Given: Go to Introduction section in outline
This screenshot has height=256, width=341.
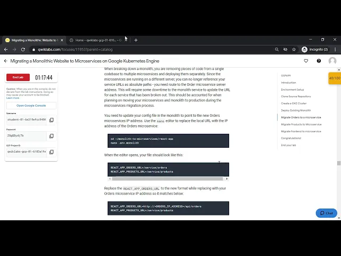Looking at the screenshot, I should 289,83.
